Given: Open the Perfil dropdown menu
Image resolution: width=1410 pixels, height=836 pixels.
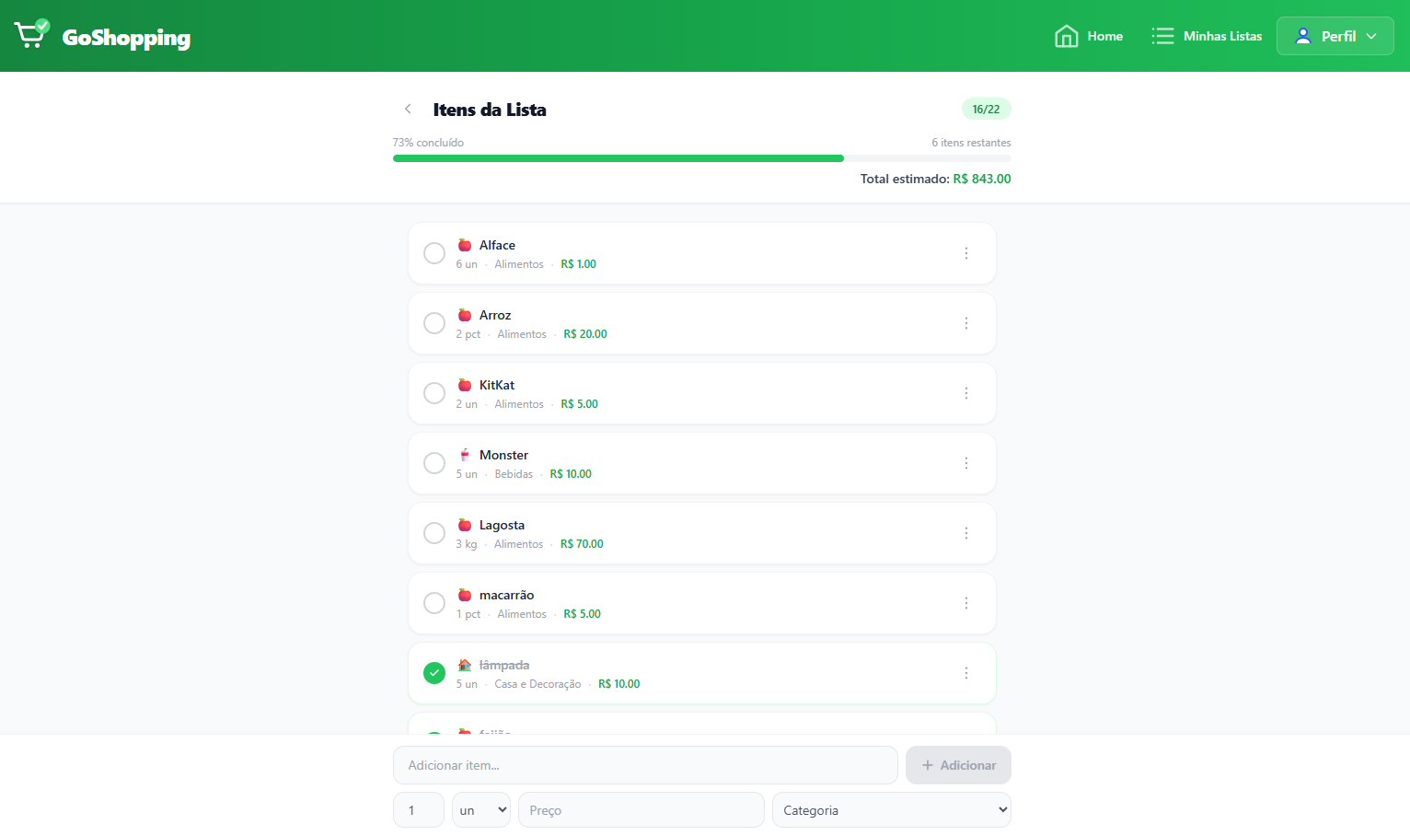Looking at the screenshot, I should (x=1335, y=36).
